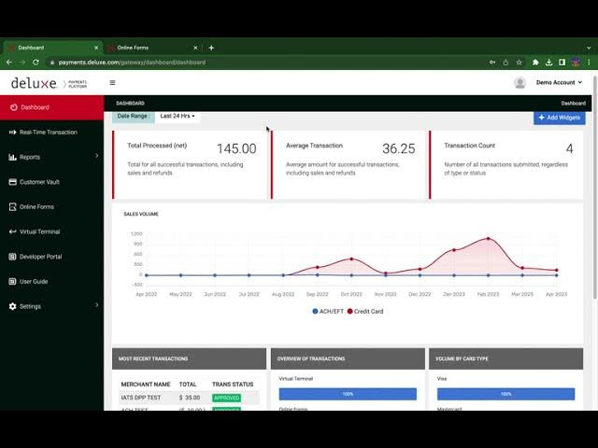Click the Online Forms sidebar label
This screenshot has width=598, height=448.
pos(36,207)
